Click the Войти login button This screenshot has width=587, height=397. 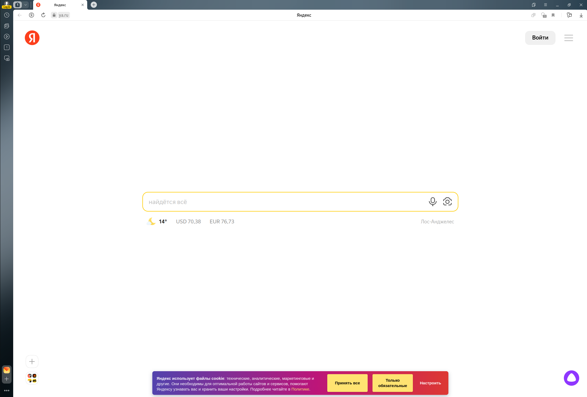pyautogui.click(x=540, y=38)
